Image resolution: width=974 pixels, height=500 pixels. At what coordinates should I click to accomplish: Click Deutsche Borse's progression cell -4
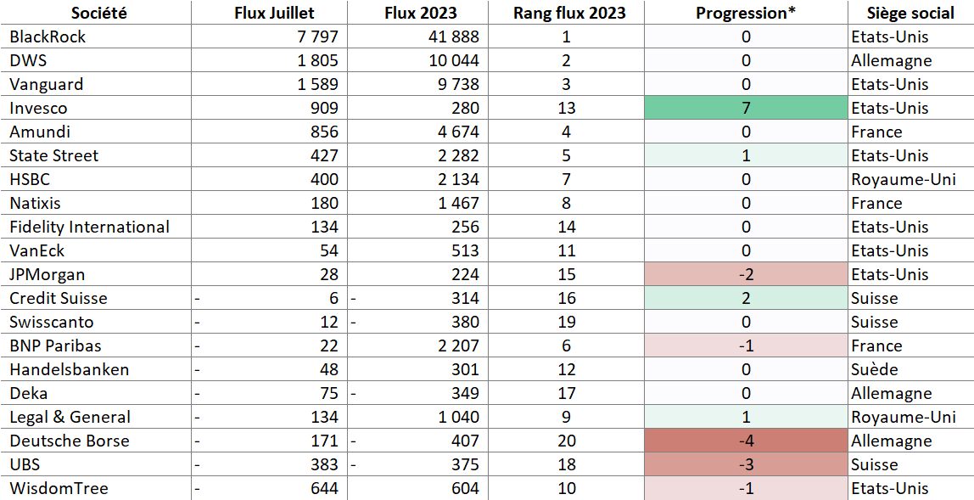pos(746,441)
